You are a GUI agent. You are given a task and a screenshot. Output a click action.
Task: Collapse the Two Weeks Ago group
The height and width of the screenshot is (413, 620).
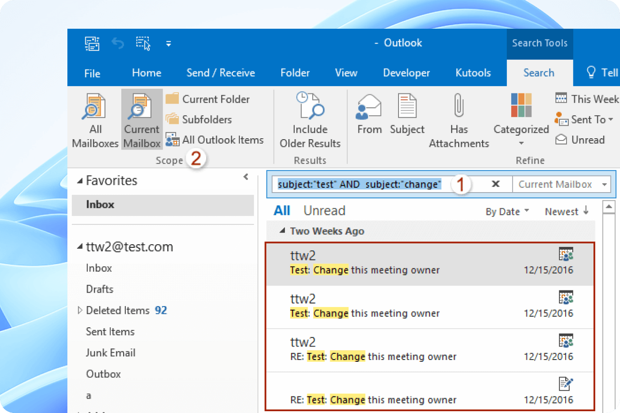283,231
